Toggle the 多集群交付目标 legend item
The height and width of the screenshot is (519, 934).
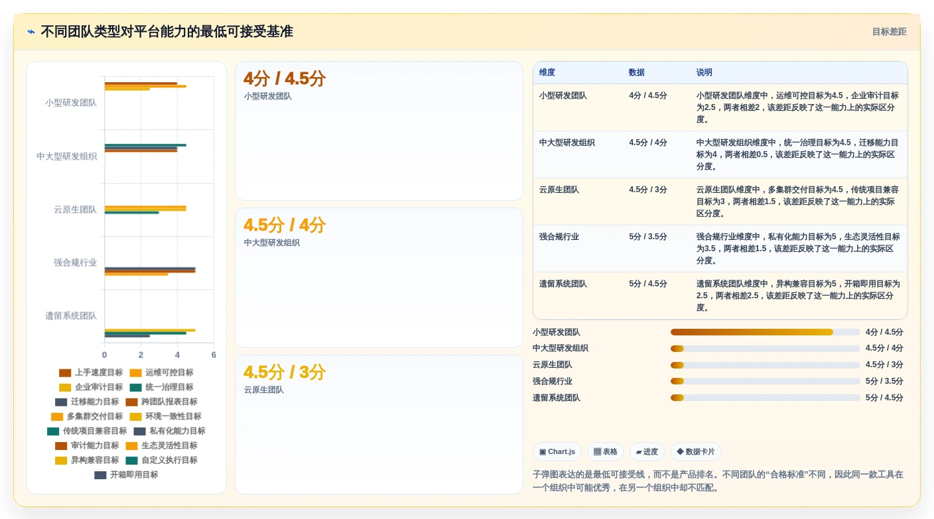tap(87, 416)
